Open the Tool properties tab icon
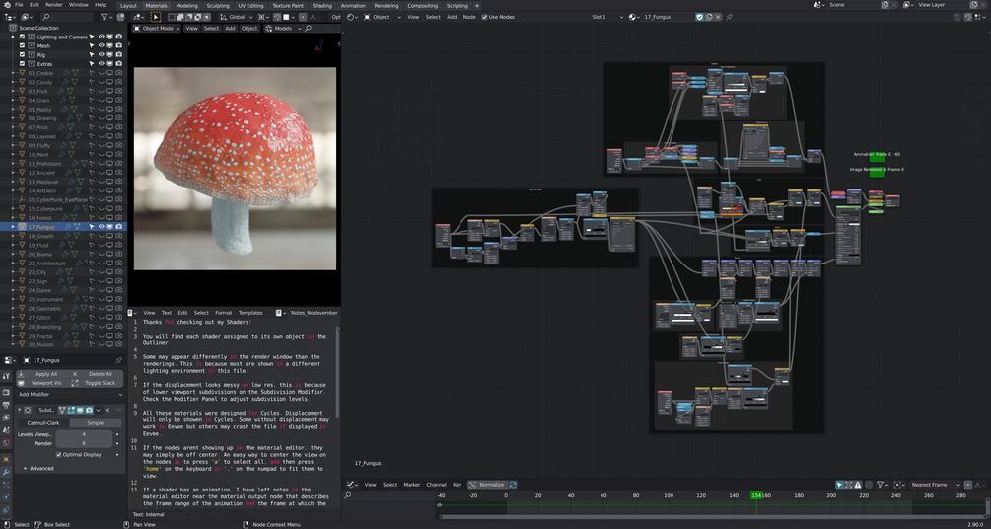 click(x=6, y=376)
